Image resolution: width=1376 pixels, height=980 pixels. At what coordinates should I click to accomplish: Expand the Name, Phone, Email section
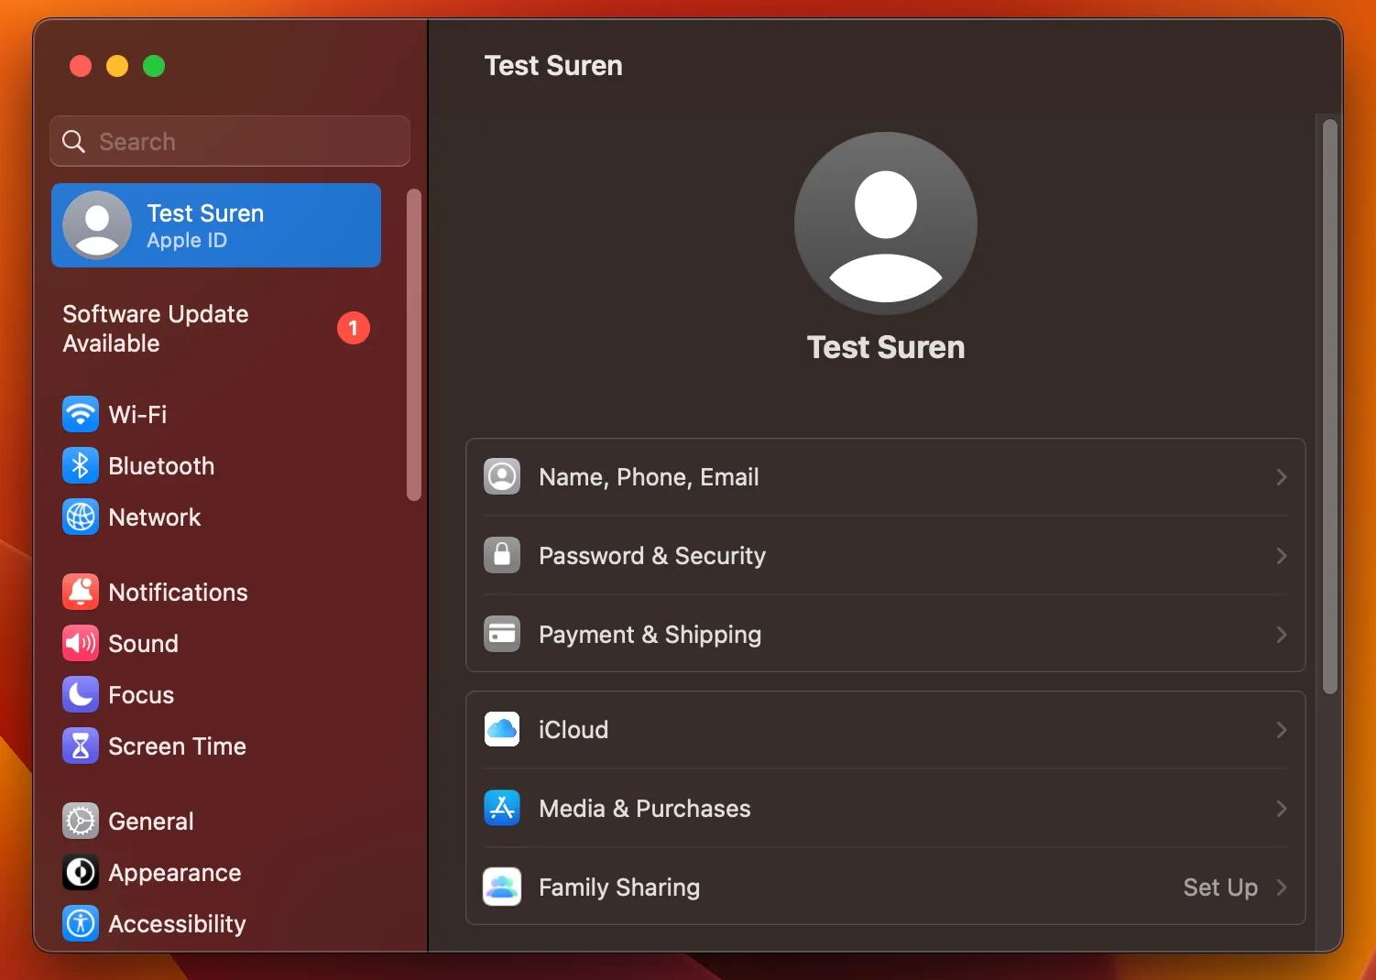(x=885, y=476)
